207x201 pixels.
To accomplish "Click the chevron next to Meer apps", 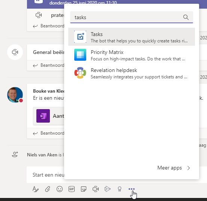I will [x=189, y=168].
